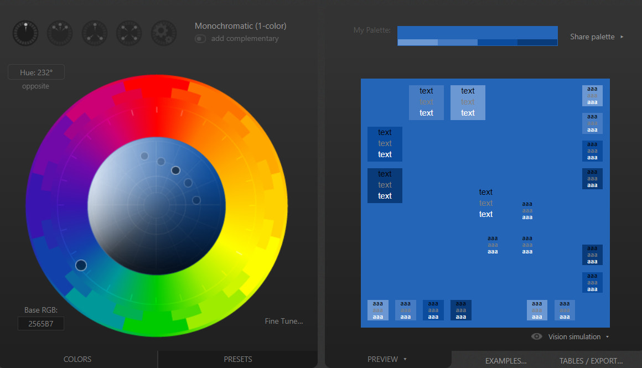Click the eye icon beside Vision simulation
This screenshot has height=368, width=642.
(536, 336)
